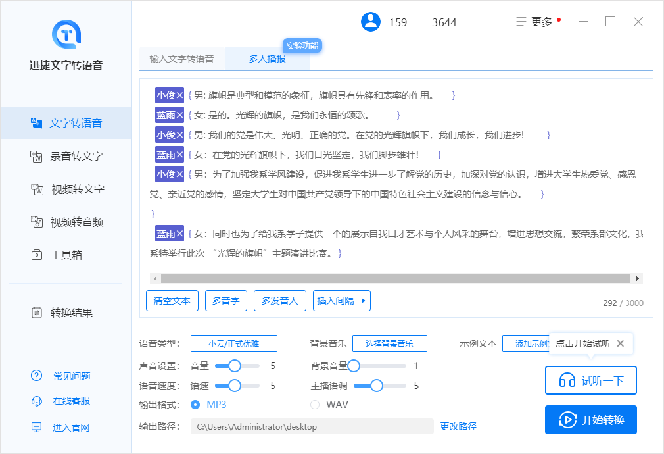The height and width of the screenshot is (454, 664).
Task: Click the horizontal scrollbar under the text
Action: 394,278
